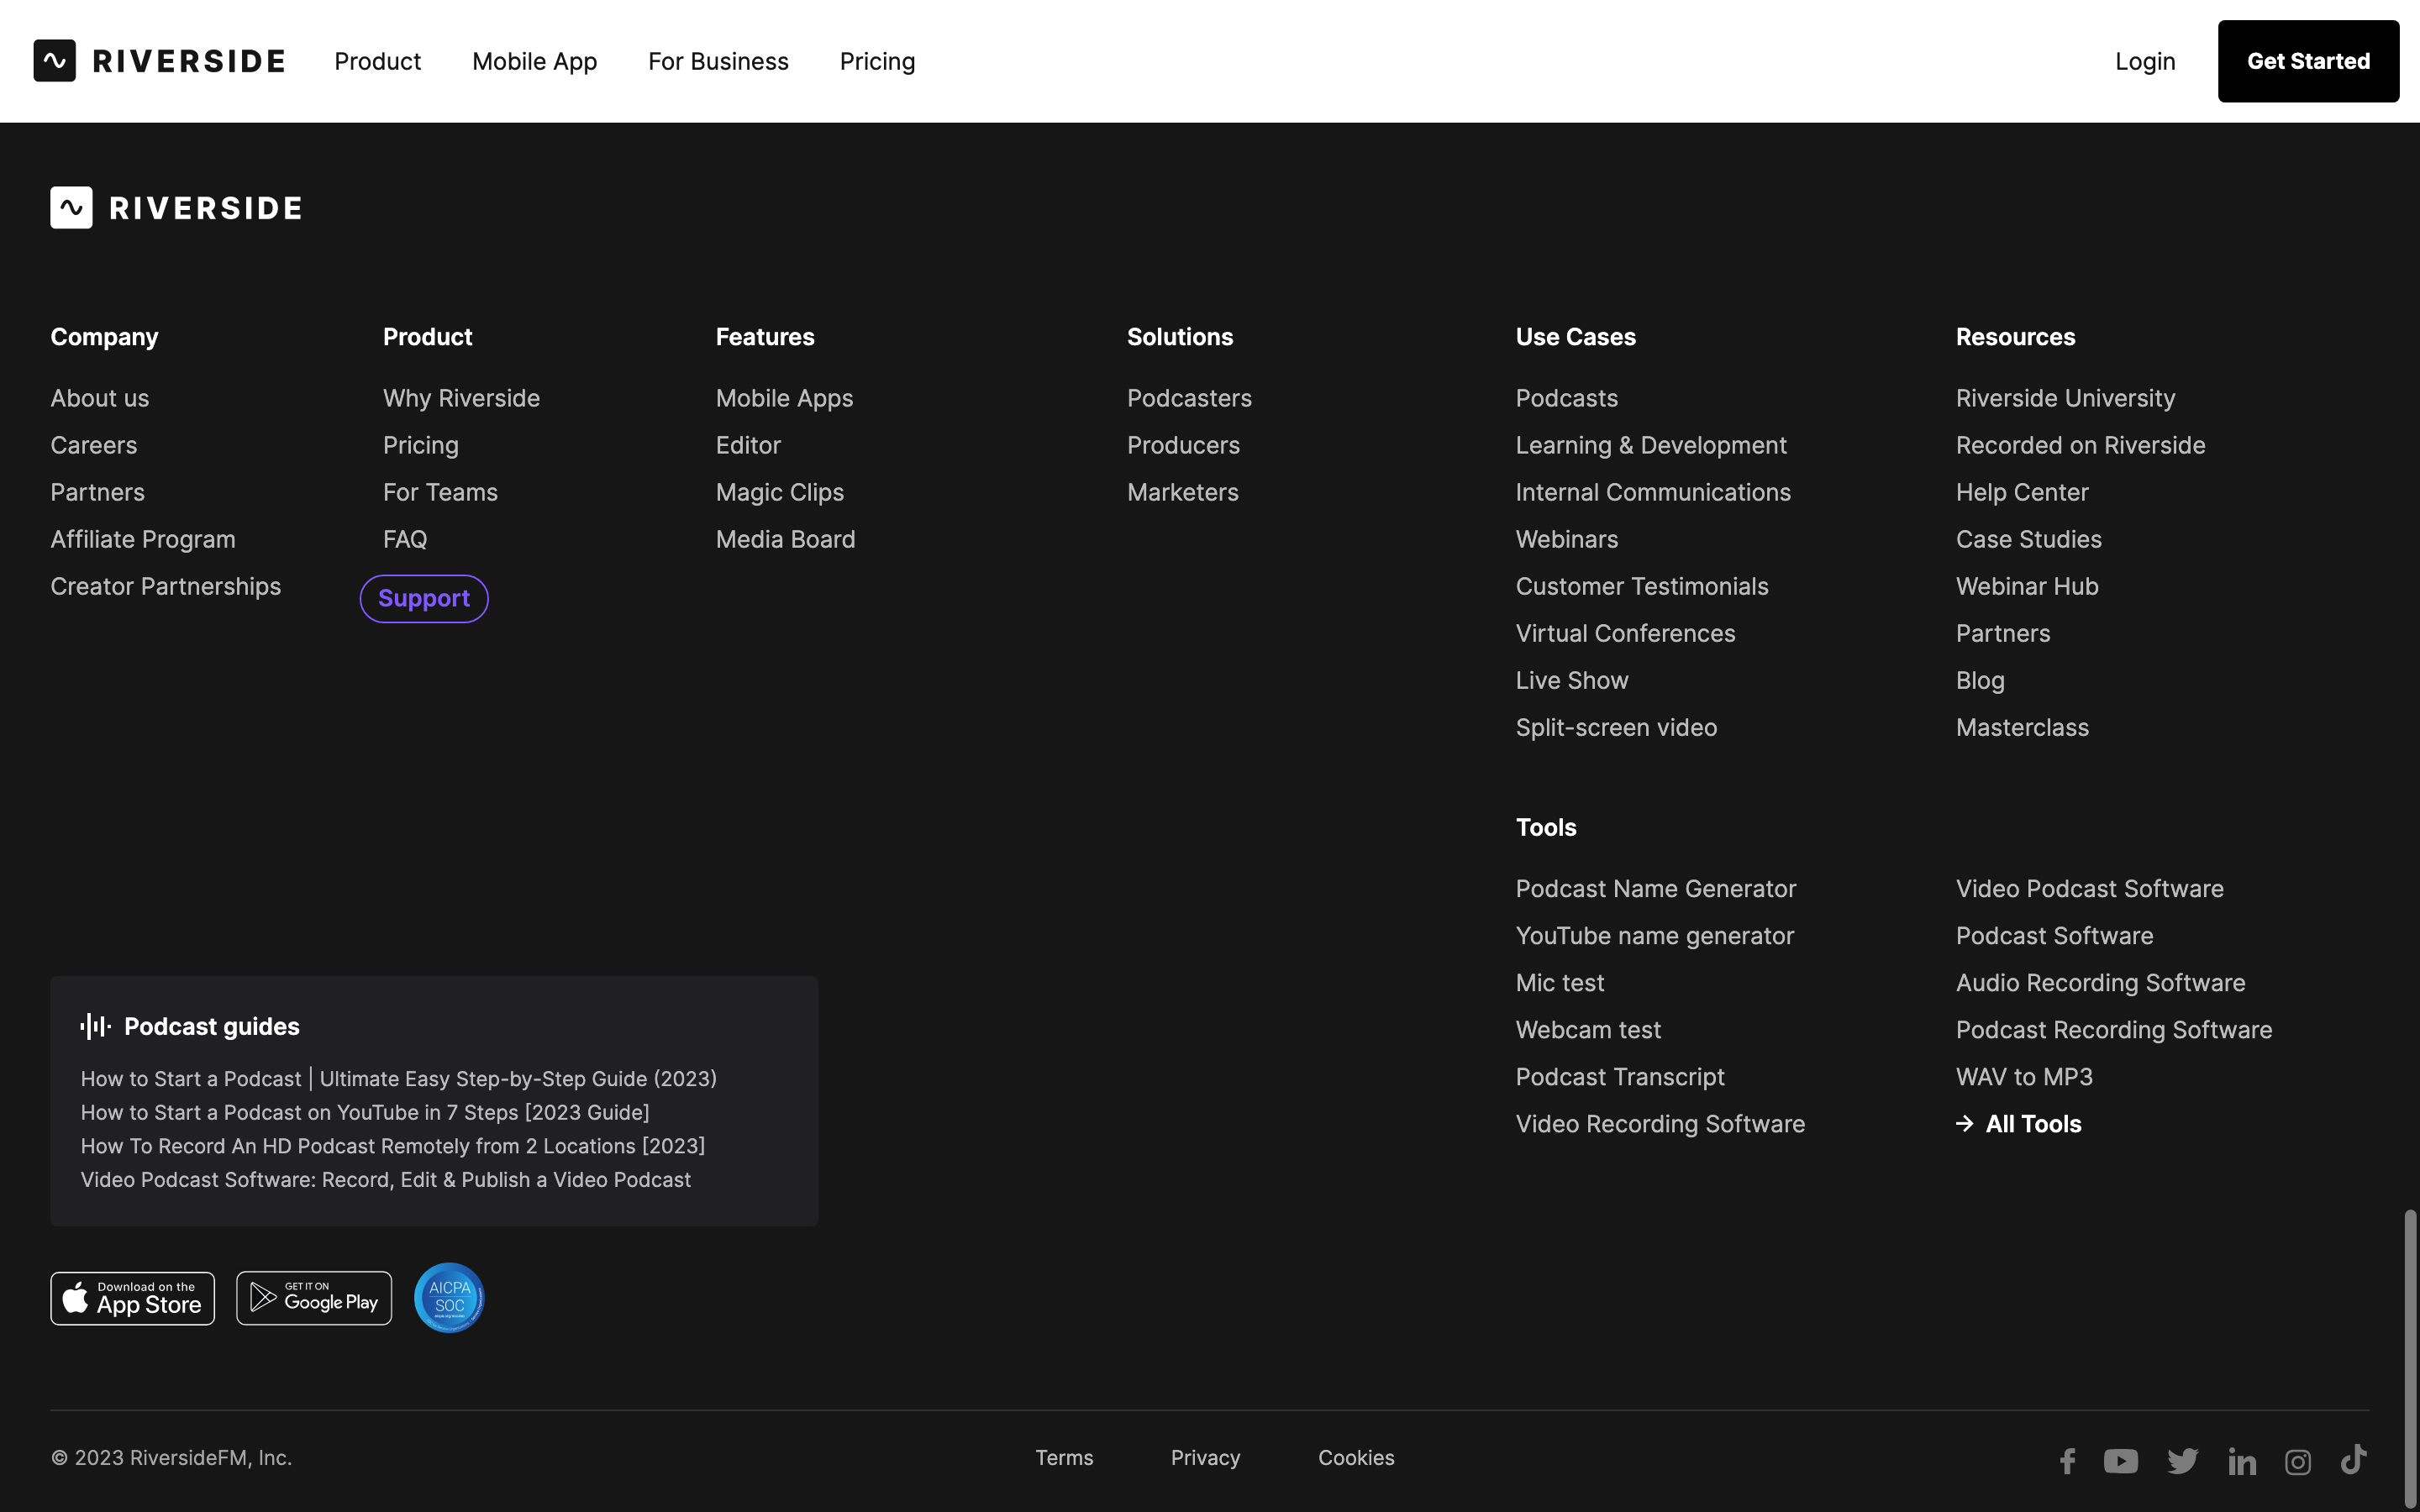Open the Twitter social icon
Screen dimensions: 2420x1512
coord(2182,1461)
